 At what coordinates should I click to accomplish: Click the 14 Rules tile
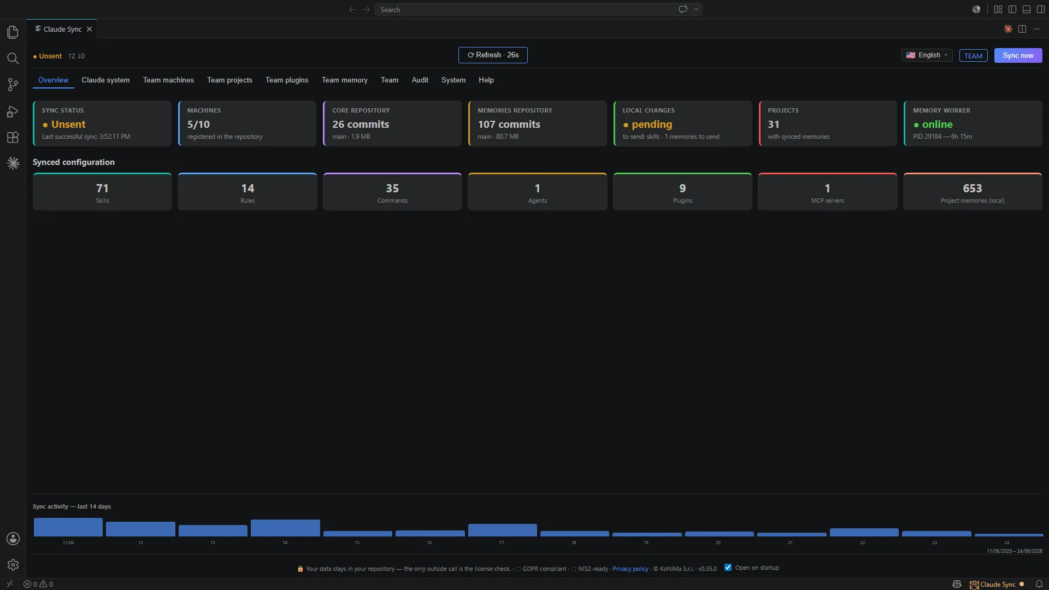point(247,192)
